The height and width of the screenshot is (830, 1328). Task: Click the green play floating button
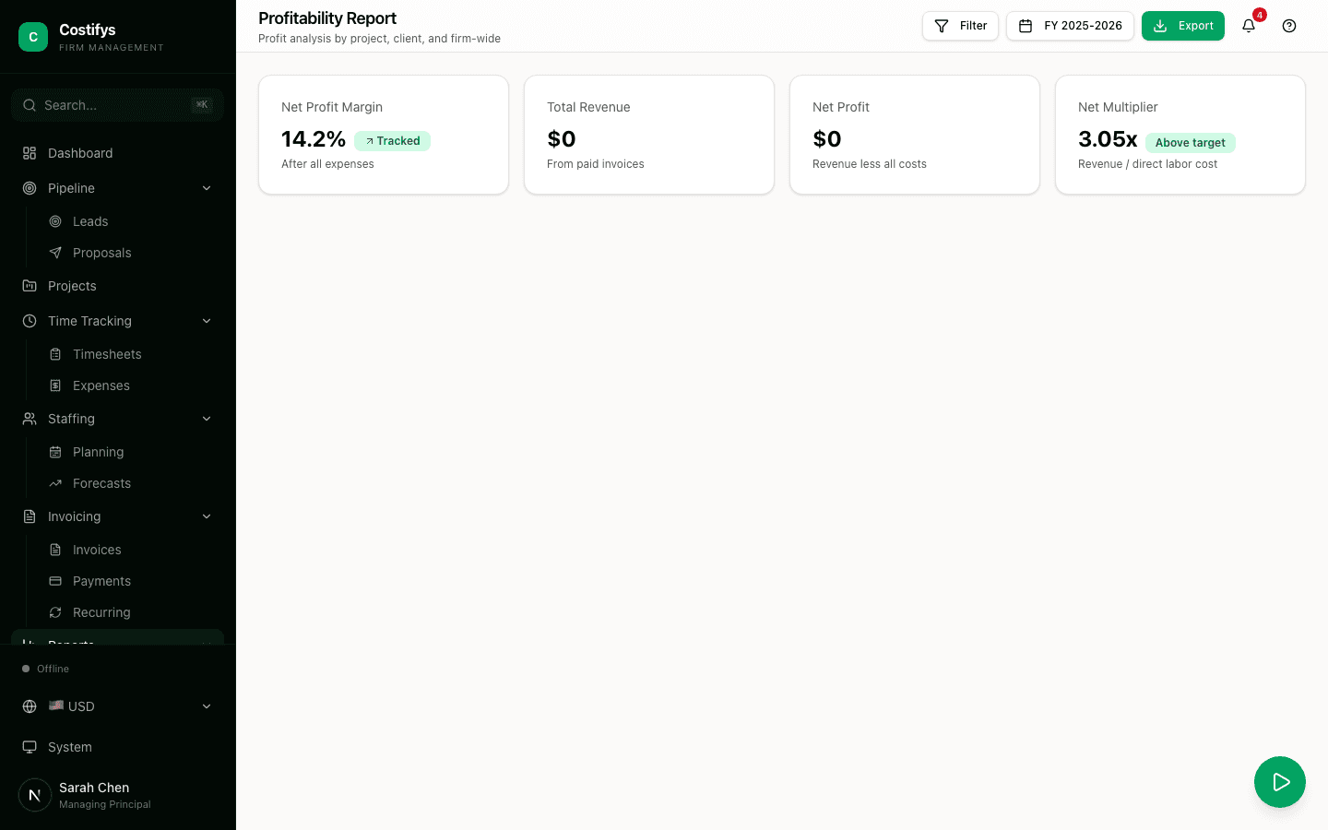[1279, 782]
